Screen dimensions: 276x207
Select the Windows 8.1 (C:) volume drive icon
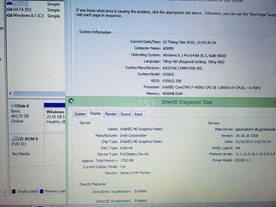tap(9, 15)
